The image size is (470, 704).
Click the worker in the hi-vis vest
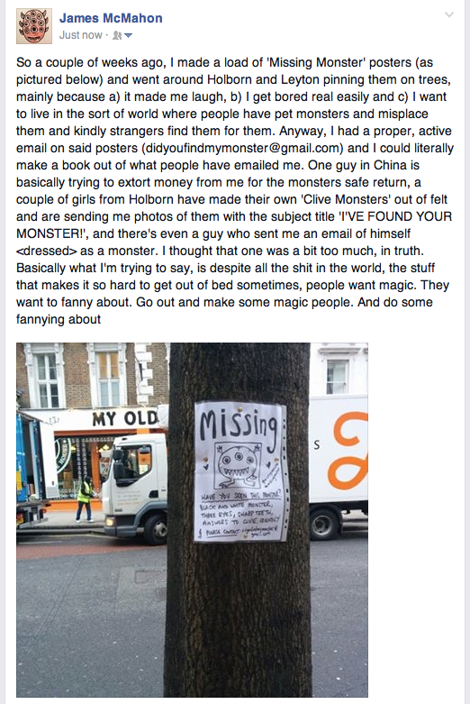click(85, 500)
